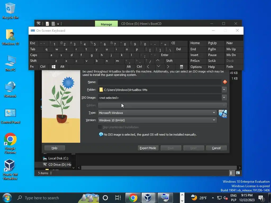271x203 pixels.
Task: Click the Enter key on keyboard
Action: pos(173,55)
